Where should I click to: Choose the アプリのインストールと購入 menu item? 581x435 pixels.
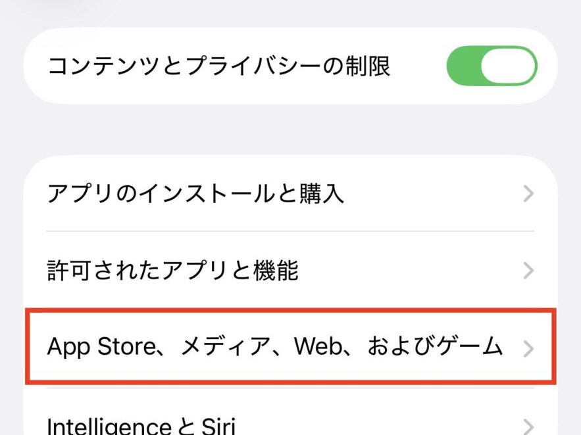(197, 194)
